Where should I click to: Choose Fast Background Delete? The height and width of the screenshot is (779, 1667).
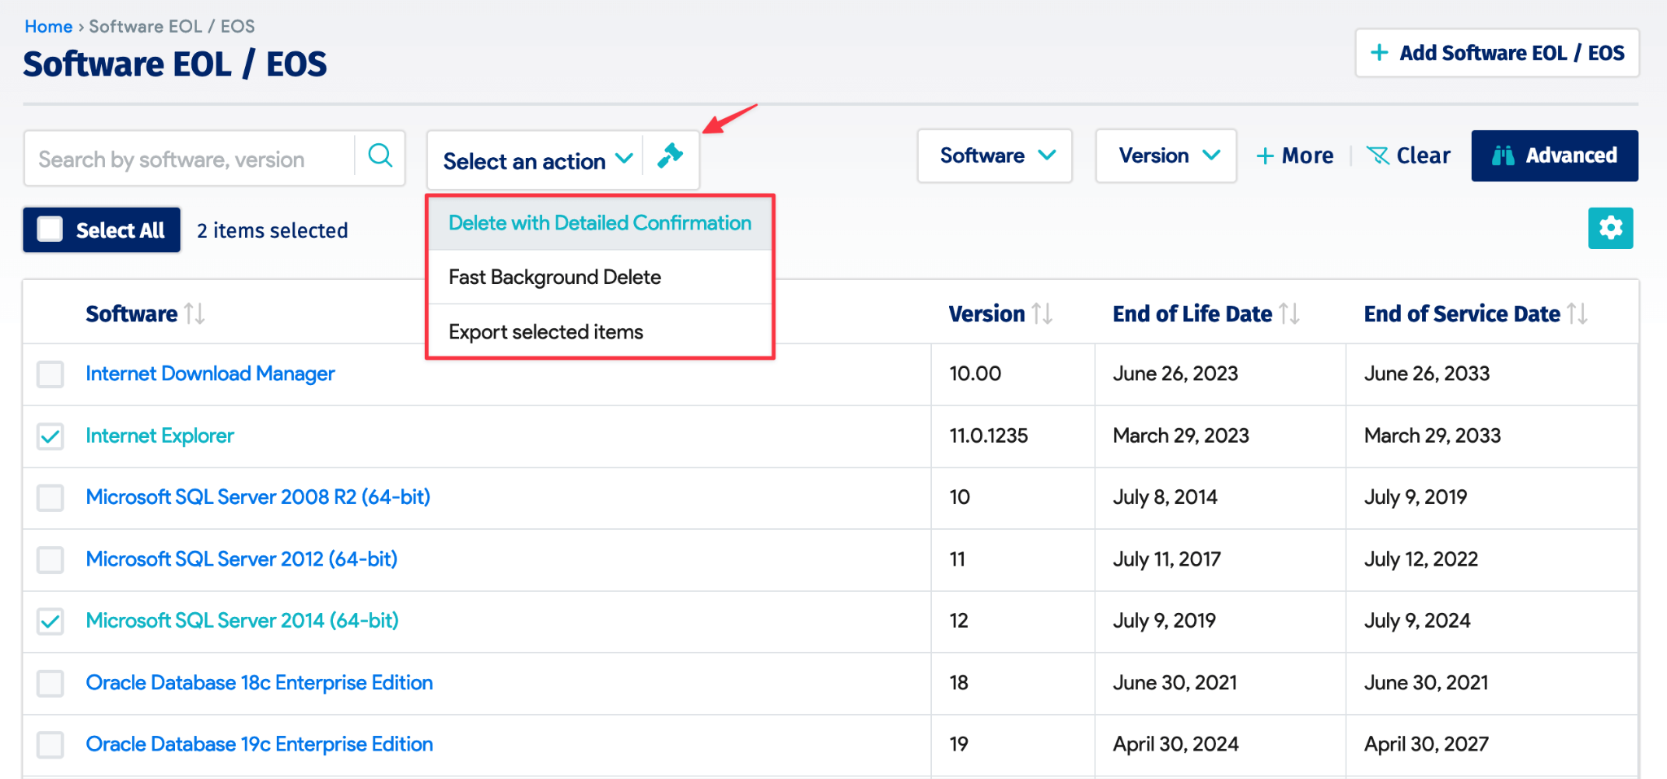coord(600,278)
